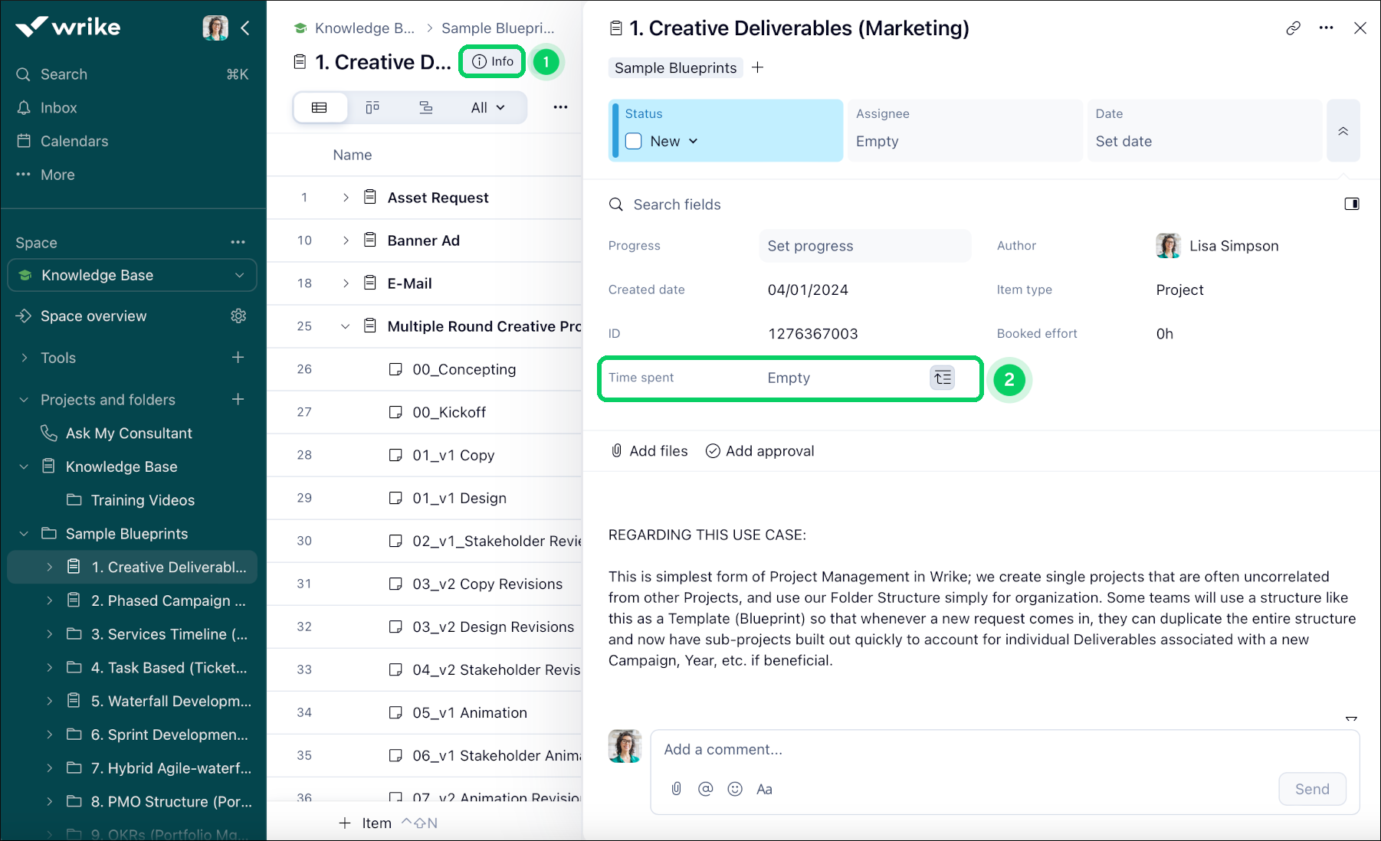The height and width of the screenshot is (841, 1381).
Task: Collapse Multiple Round Creative Project row
Action: coord(346,326)
